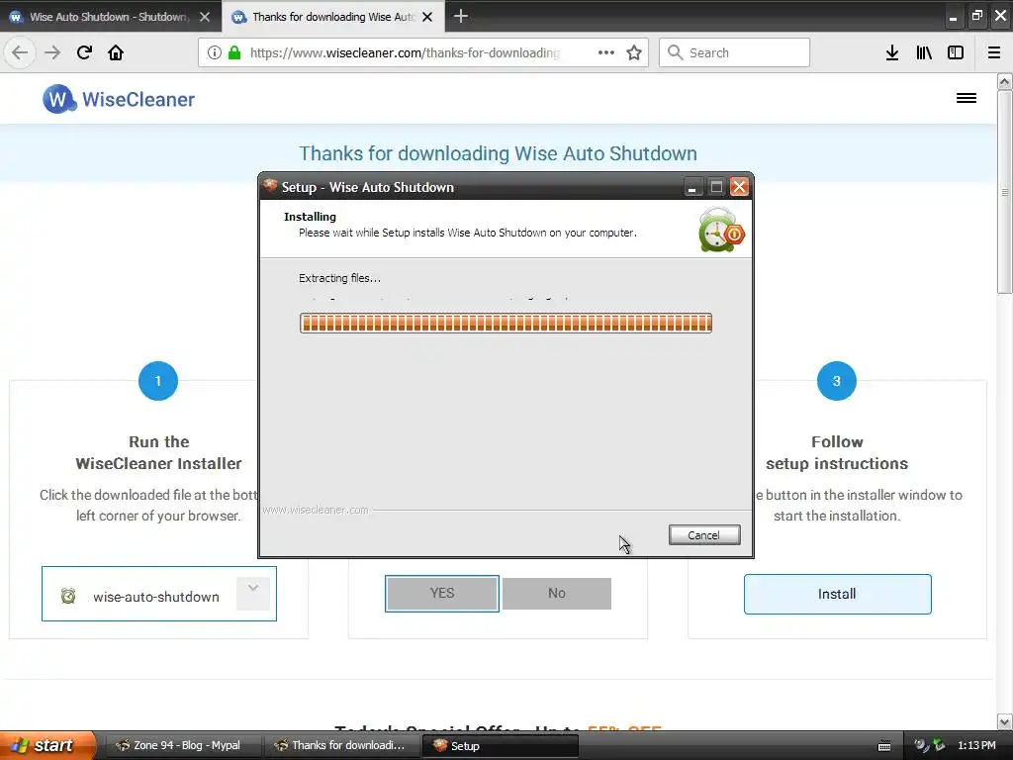
Task: Click the wise-auto-shutdown download file item
Action: (159, 594)
